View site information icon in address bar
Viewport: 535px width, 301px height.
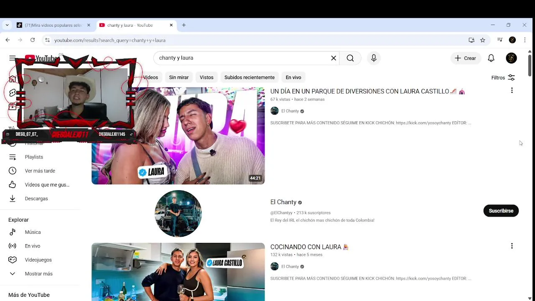click(47, 40)
